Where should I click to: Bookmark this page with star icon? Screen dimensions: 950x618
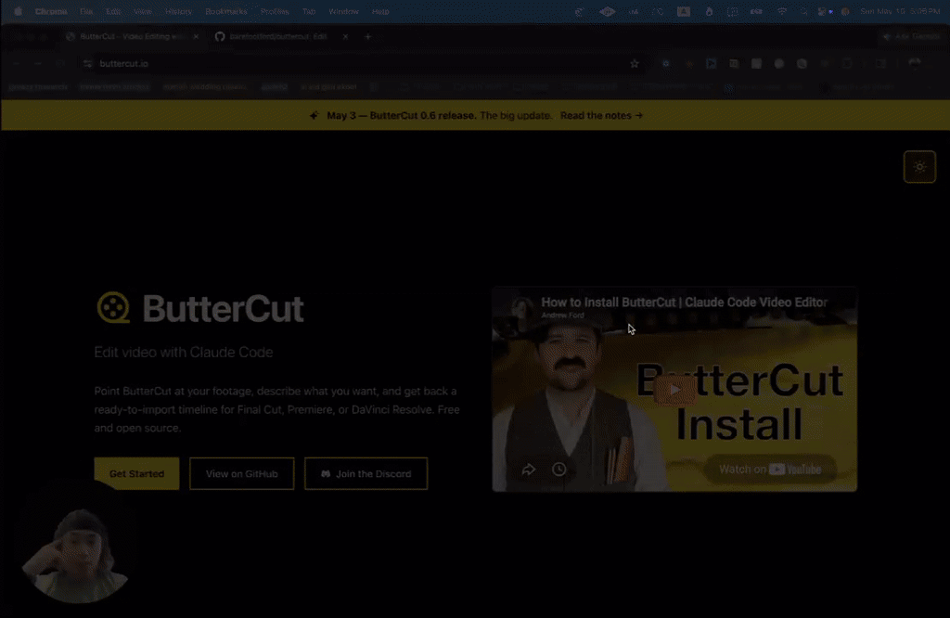pos(635,64)
